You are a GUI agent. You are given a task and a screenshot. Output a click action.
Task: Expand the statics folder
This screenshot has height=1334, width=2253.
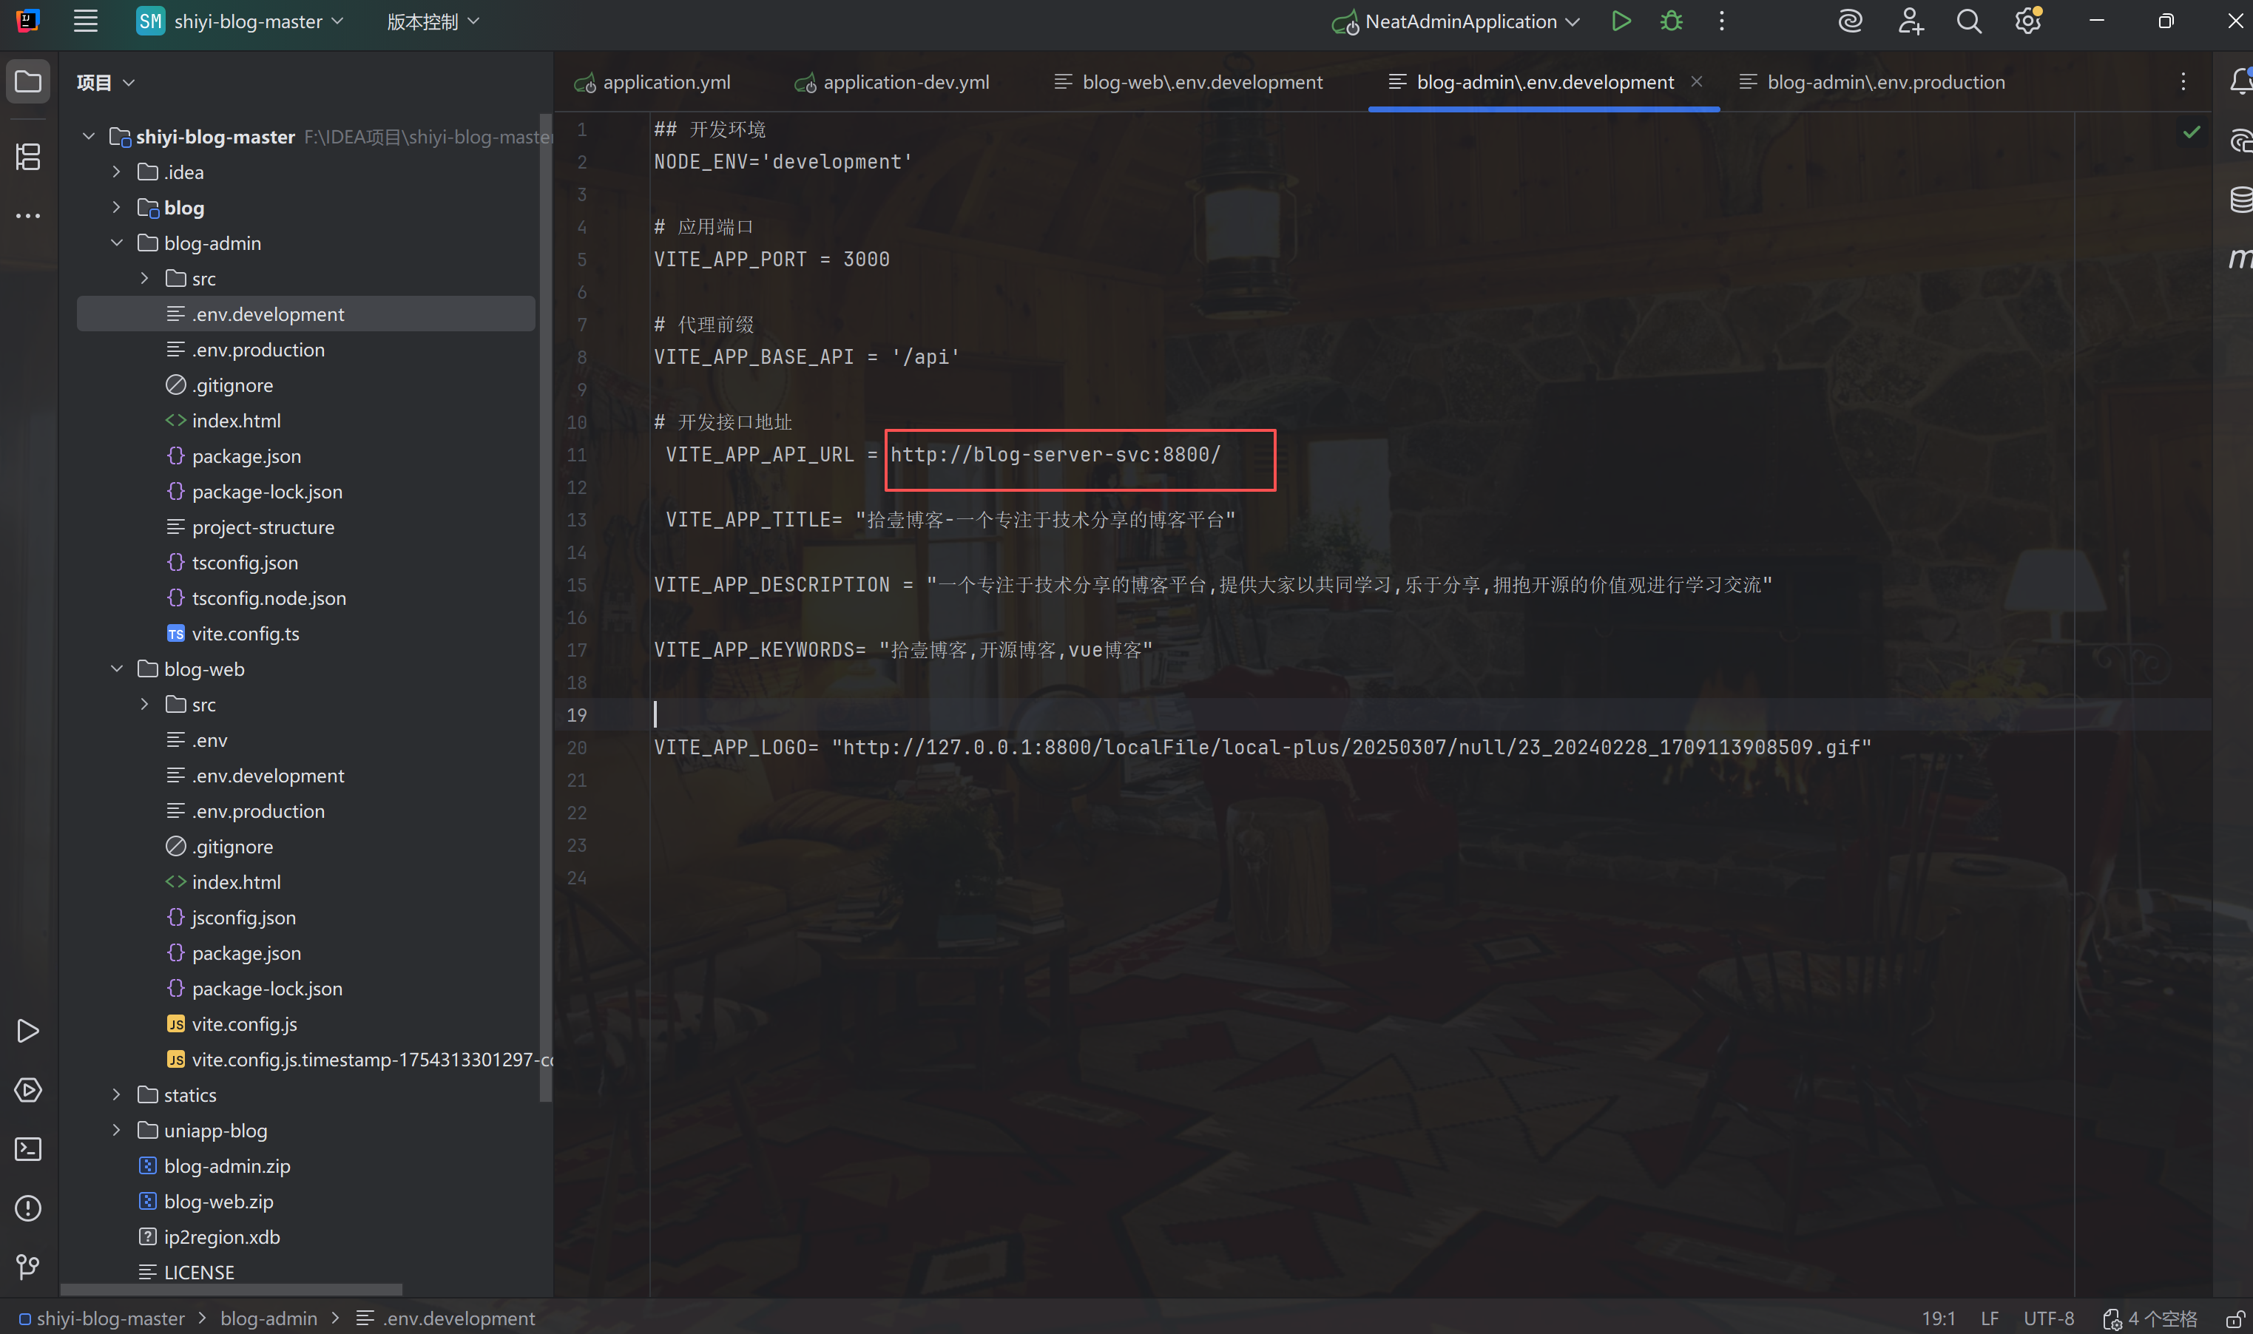[117, 1095]
